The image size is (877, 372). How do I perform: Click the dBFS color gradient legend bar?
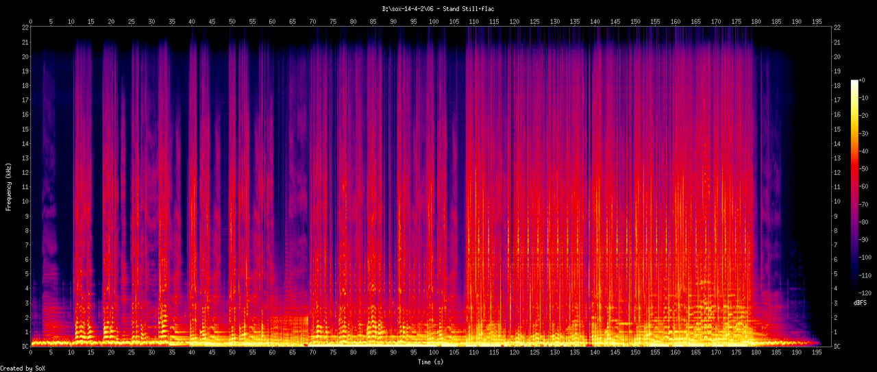(854, 186)
